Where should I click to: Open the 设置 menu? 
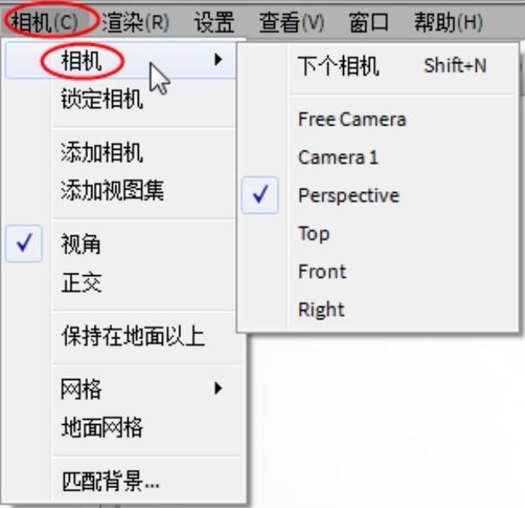point(214,22)
